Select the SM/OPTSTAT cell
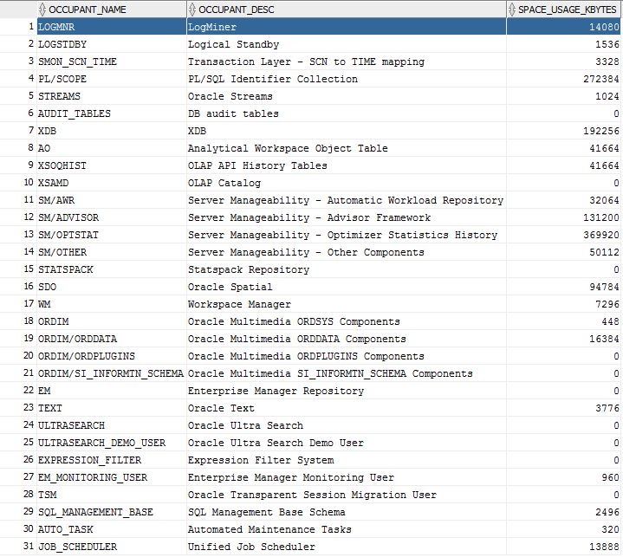The width and height of the screenshot is (623, 557). pos(112,235)
